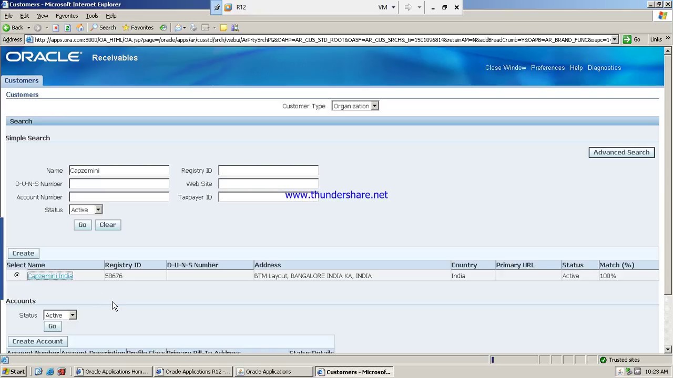Open the Forward button history dropdown arrow
The image size is (673, 378).
[x=46, y=28]
